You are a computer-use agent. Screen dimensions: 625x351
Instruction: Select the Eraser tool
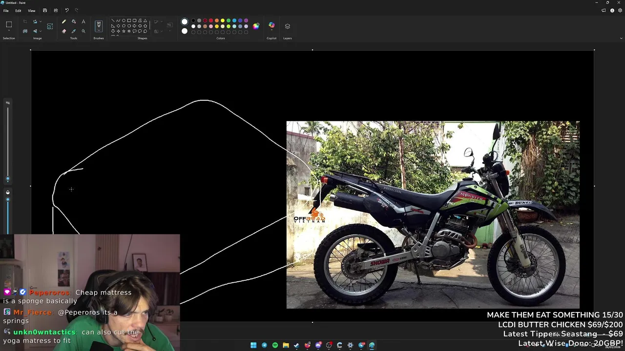[64, 31]
